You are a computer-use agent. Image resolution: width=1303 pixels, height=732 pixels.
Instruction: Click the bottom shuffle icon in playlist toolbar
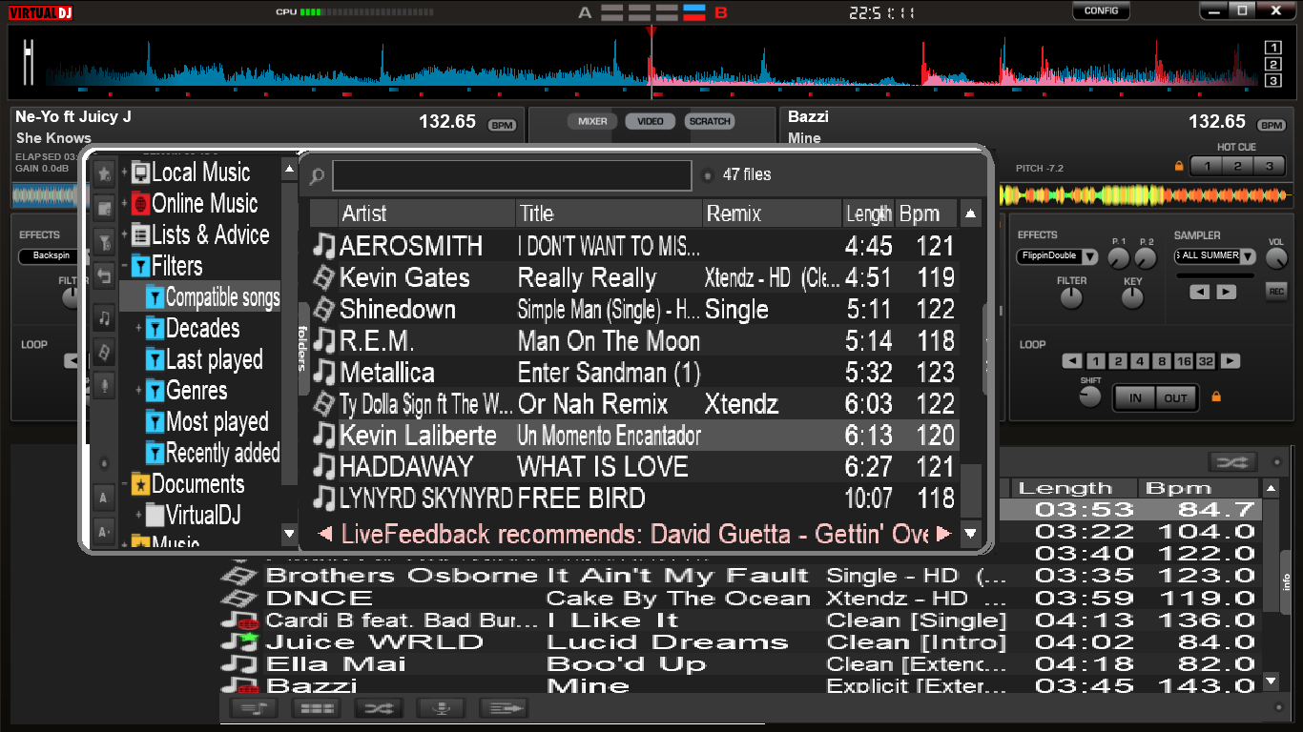pyautogui.click(x=379, y=708)
